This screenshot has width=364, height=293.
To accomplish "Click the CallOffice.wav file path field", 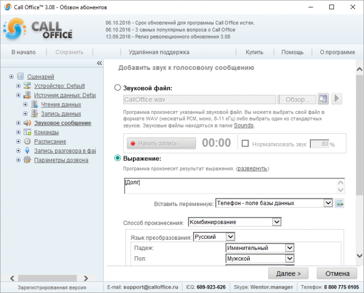I will tap(199, 100).
